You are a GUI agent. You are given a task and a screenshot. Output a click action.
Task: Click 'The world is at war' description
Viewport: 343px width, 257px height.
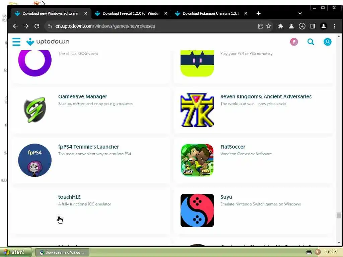pyautogui.click(x=253, y=104)
